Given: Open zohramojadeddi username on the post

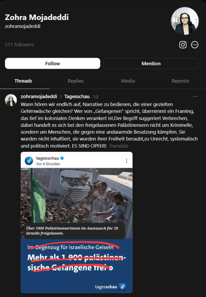Looking at the screenshot, I should pyautogui.click(x=39, y=96).
